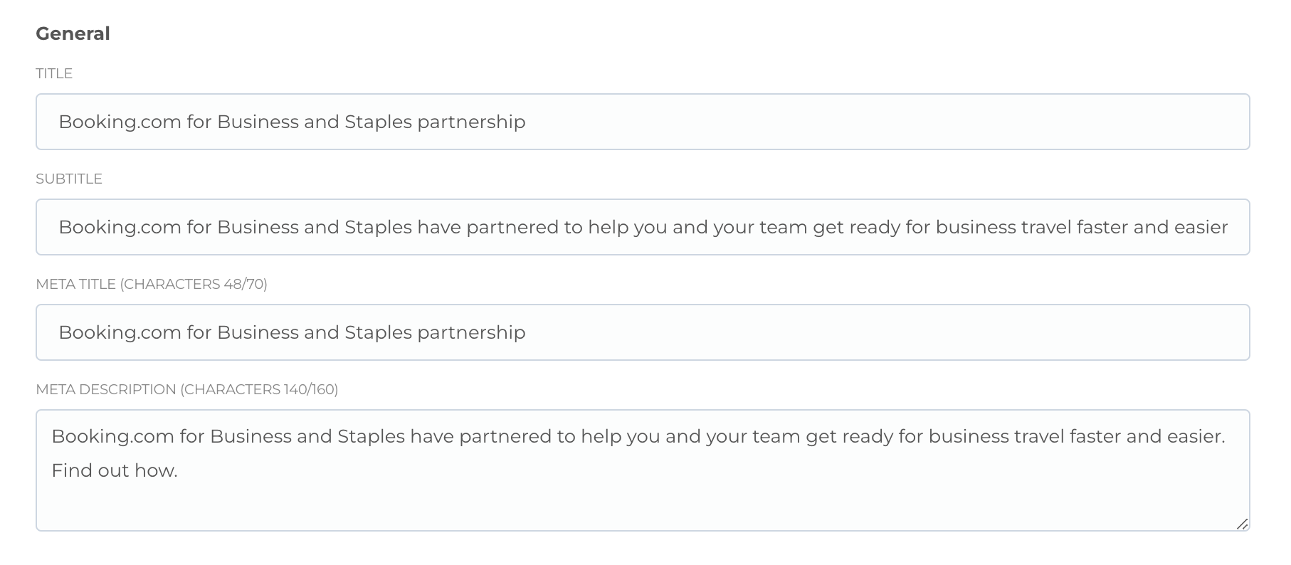Grab the Meta Description resize handle
1291x565 pixels.
1242,524
